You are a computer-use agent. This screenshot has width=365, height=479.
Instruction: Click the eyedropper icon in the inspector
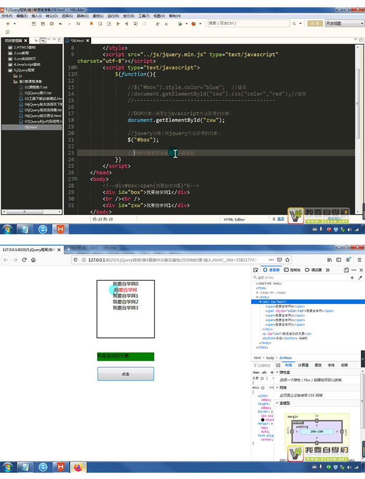[360, 278]
